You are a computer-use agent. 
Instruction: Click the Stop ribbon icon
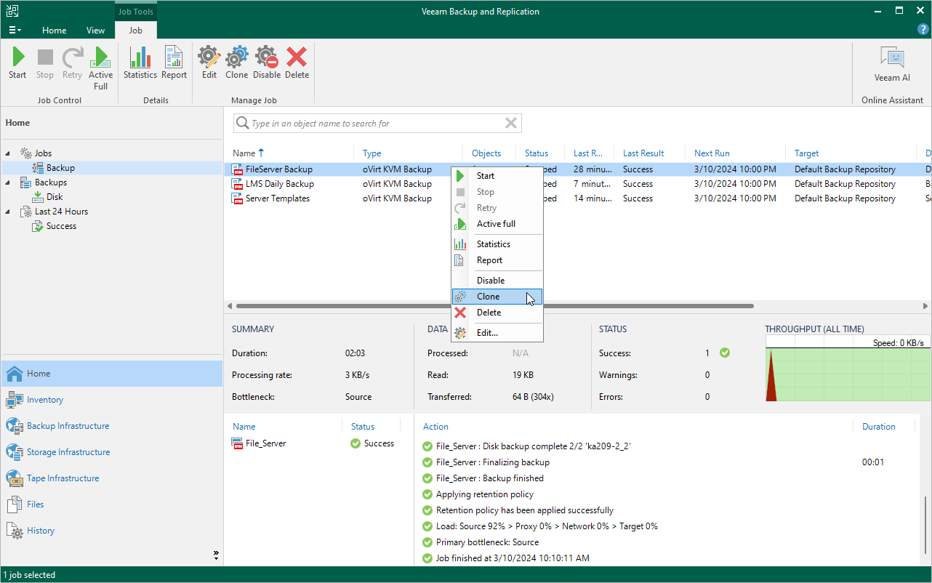coord(45,63)
